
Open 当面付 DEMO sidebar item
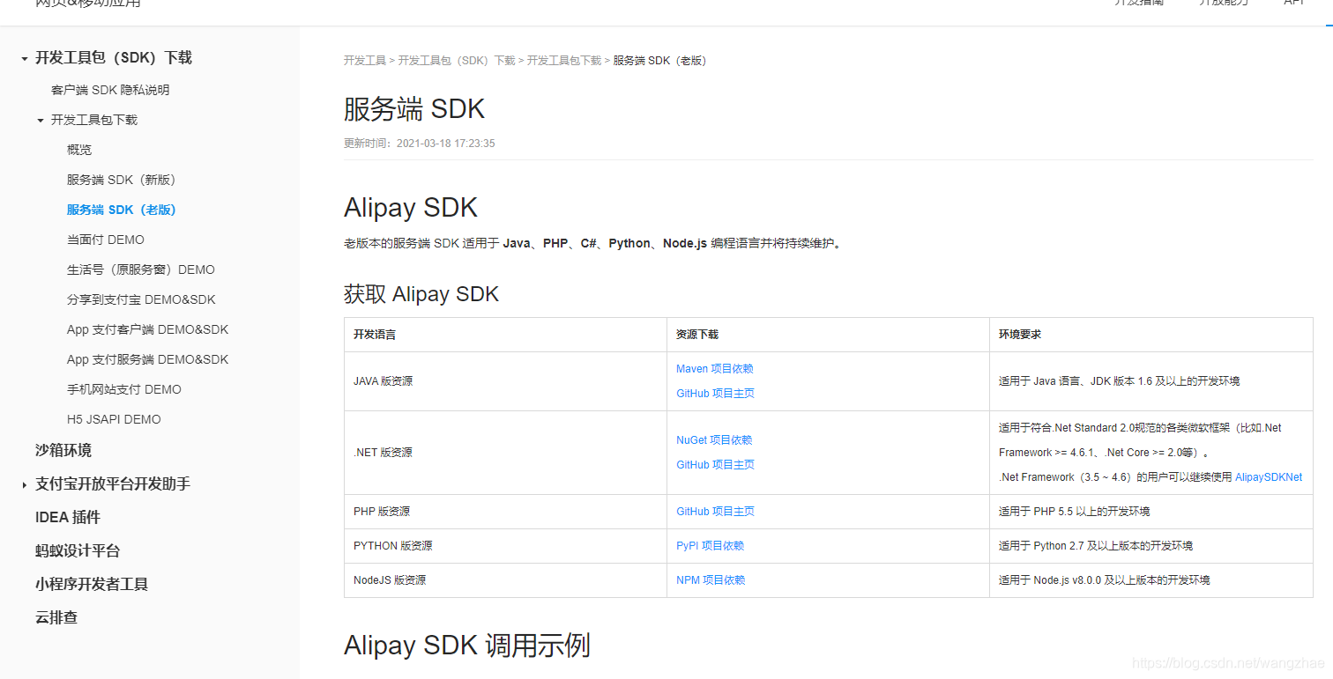(x=106, y=240)
